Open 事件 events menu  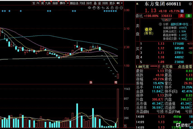[62, 3]
